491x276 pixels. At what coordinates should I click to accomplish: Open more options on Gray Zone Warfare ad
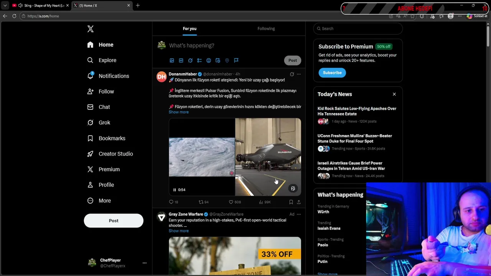pyautogui.click(x=299, y=214)
